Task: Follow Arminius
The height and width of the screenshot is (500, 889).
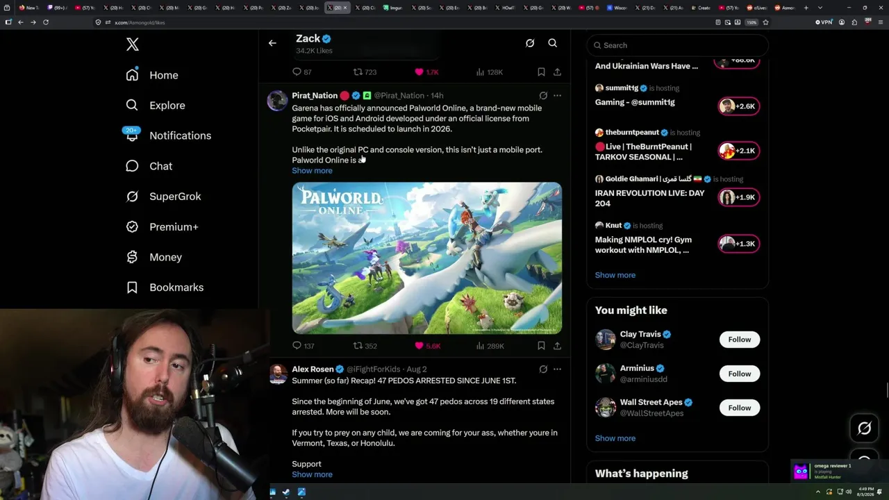Action: (x=740, y=374)
